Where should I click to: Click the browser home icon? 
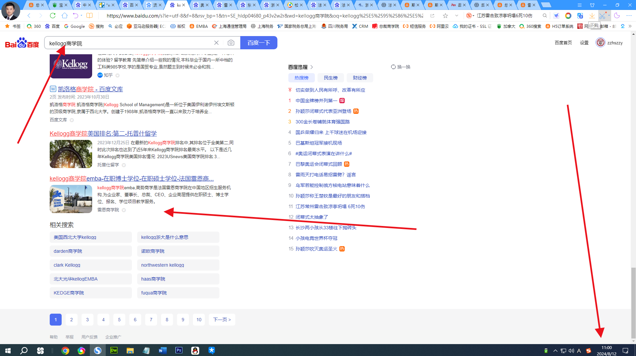64,16
